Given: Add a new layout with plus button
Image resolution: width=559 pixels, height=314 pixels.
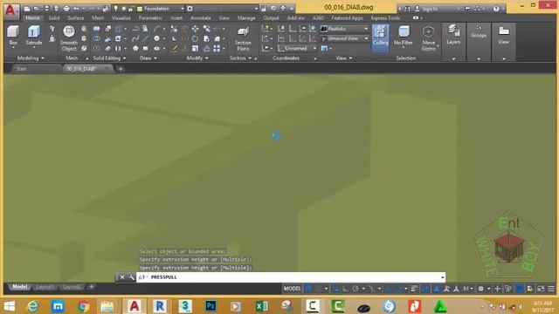Looking at the screenshot, I should (x=91, y=287).
